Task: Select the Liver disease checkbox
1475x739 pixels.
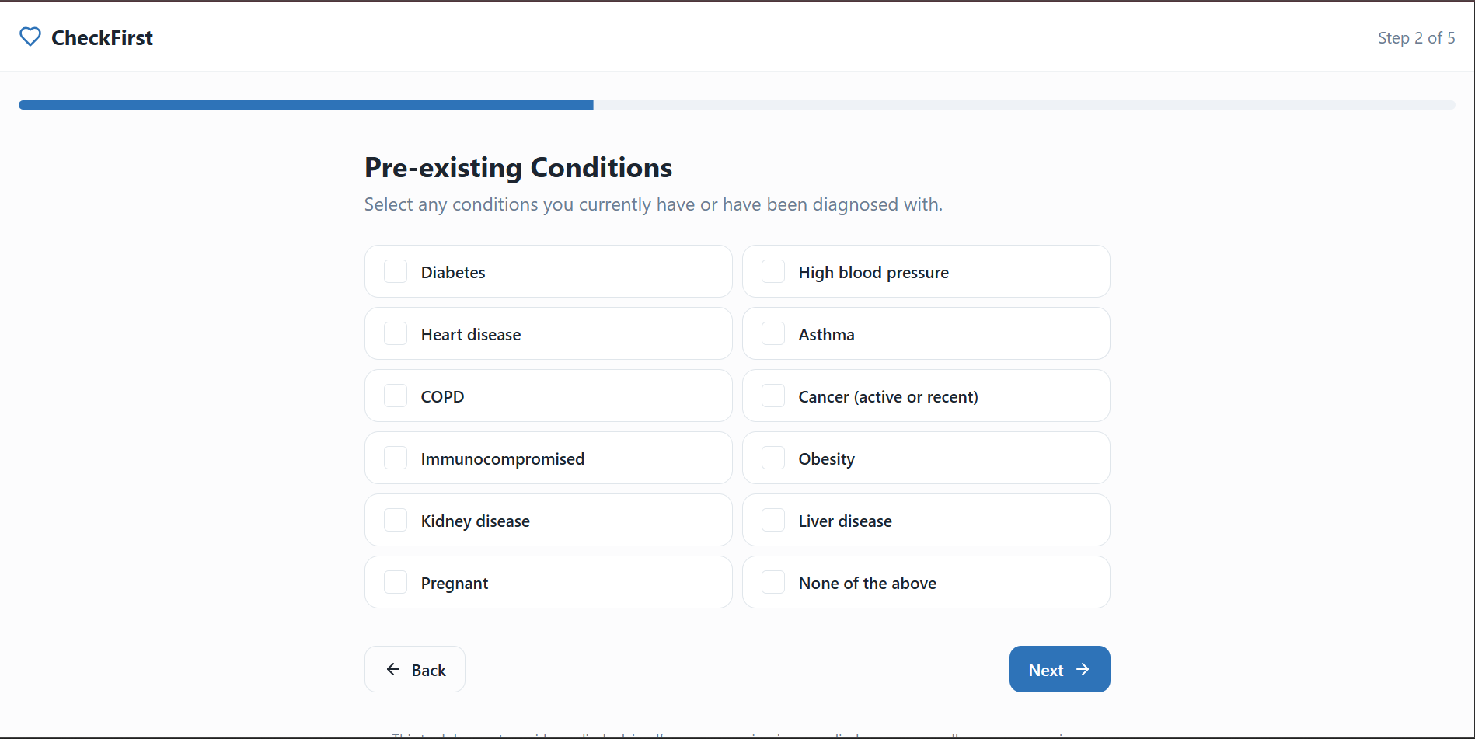Action: click(x=773, y=520)
